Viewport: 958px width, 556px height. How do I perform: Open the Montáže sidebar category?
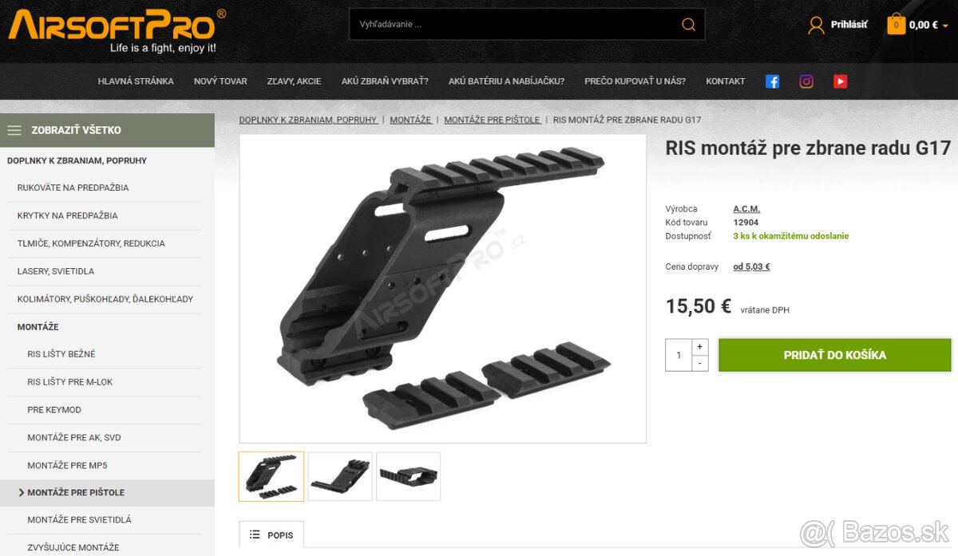[38, 327]
